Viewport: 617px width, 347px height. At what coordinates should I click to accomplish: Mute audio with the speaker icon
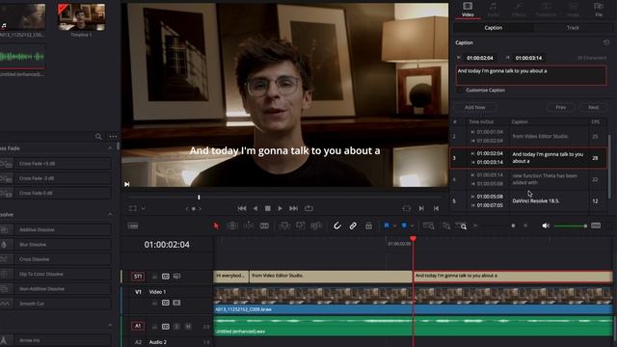tap(546, 226)
